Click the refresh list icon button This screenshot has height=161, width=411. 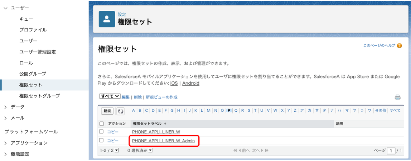pos(120,111)
